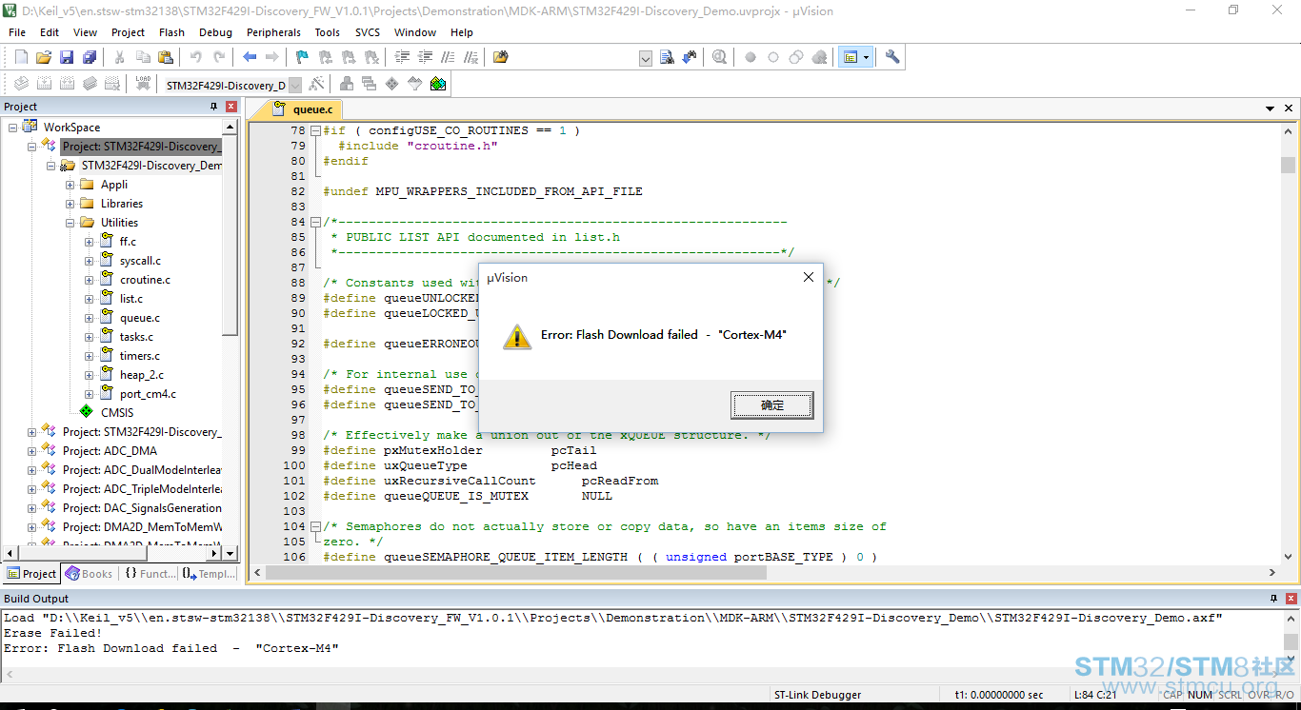Rebuild all target files icon
This screenshot has width=1301, height=710.
pos(67,84)
